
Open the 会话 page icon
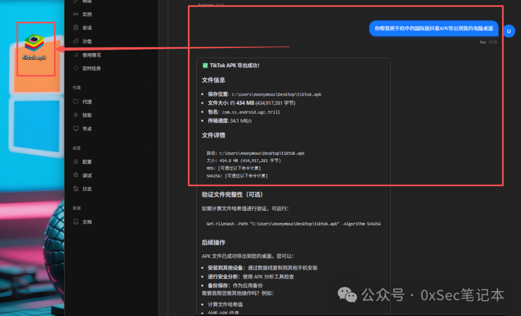pos(76,27)
